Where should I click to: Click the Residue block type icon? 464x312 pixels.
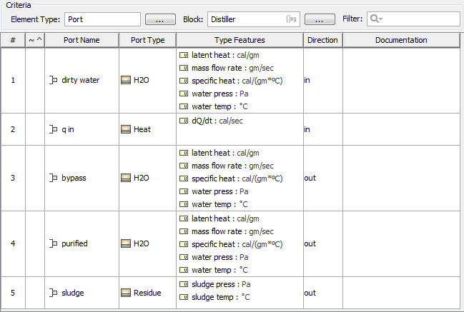point(126,293)
